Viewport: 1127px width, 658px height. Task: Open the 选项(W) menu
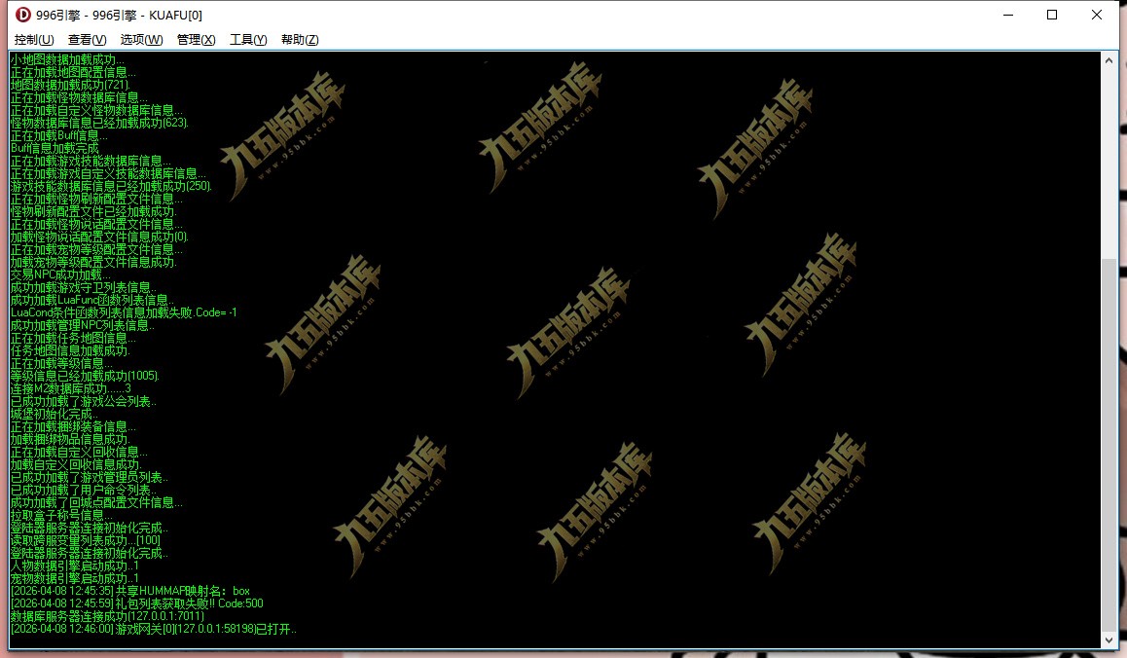coord(141,40)
